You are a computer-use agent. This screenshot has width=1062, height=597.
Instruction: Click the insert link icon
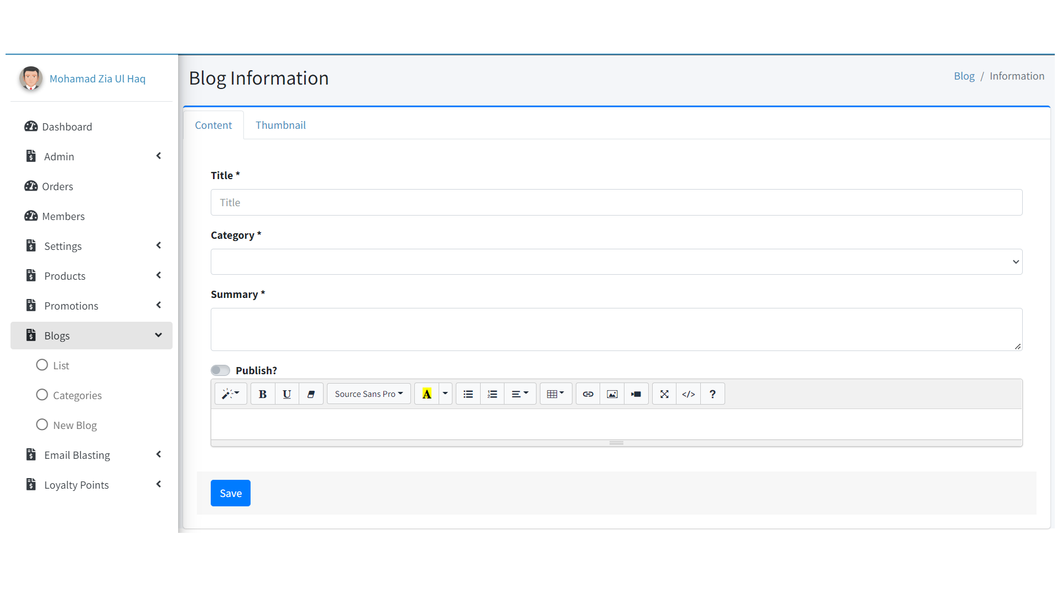pyautogui.click(x=588, y=394)
